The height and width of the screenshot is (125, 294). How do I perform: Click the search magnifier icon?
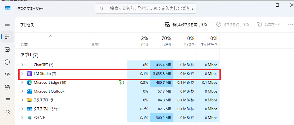coord(102,9)
